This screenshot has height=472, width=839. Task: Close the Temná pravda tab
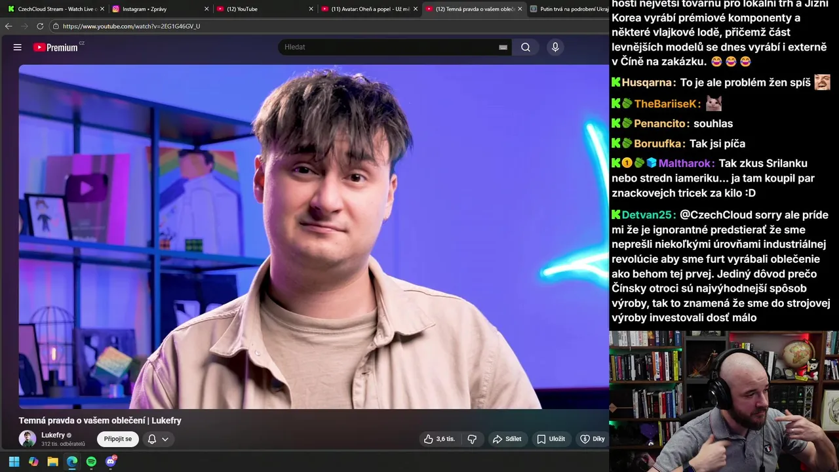click(520, 9)
